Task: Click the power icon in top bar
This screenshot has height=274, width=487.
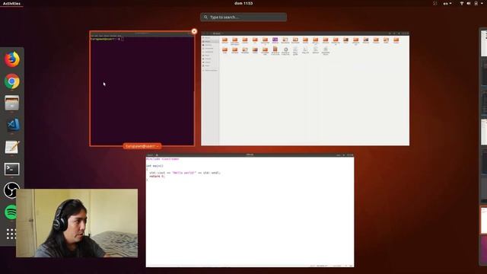Action: pos(476,3)
